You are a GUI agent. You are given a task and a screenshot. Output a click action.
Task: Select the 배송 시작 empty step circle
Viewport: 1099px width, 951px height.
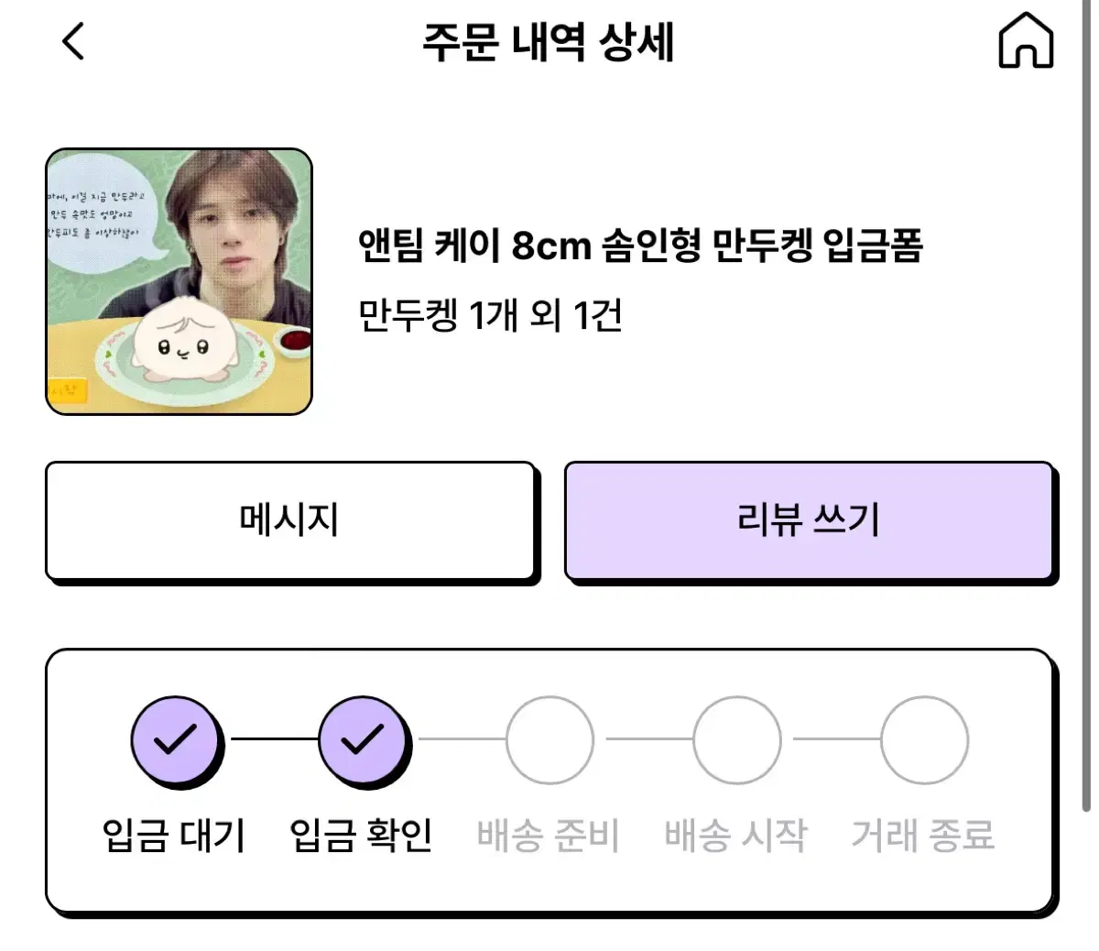click(736, 740)
